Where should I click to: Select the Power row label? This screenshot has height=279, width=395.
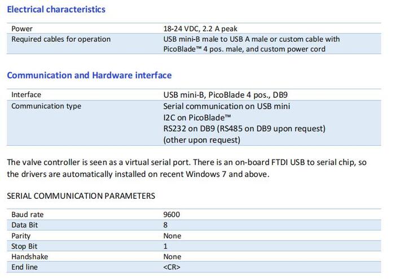tap(22, 28)
